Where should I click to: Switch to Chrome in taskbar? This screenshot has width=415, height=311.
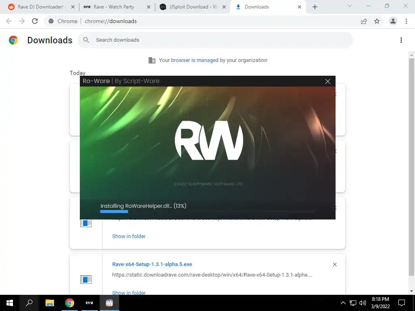70,303
